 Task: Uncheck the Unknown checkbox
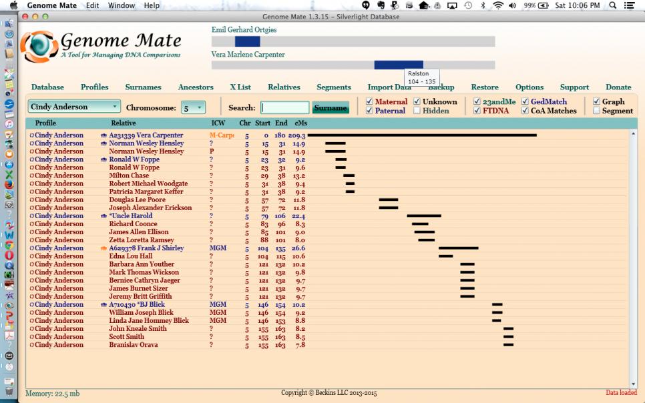click(417, 101)
